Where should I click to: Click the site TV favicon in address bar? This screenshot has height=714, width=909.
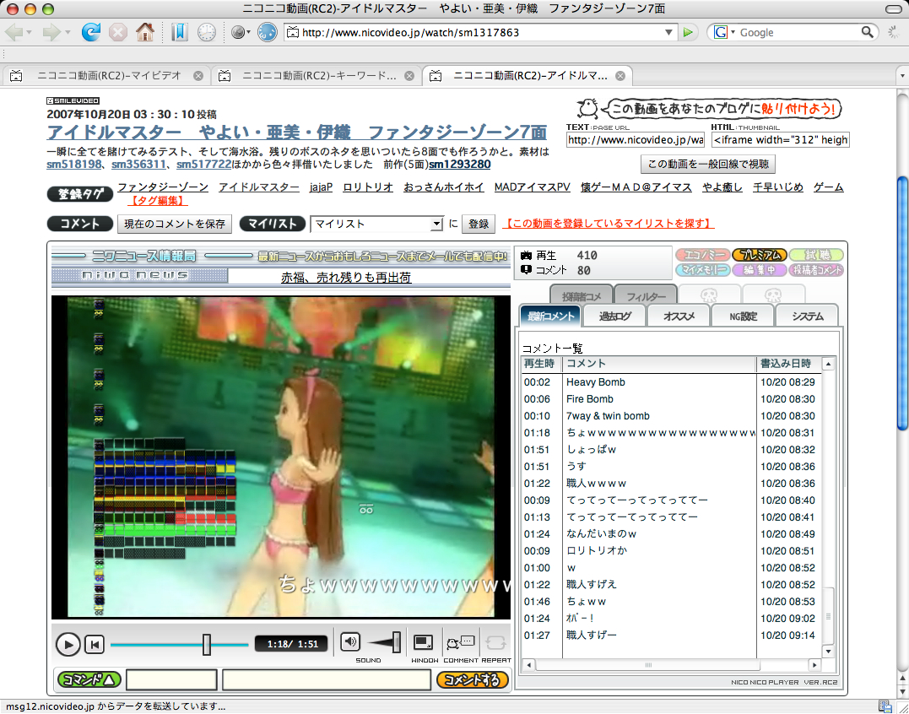294,32
